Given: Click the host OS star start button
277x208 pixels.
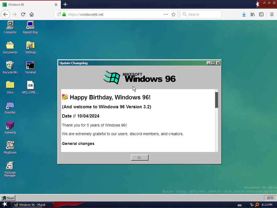Looking at the screenshot, I should [x=5, y=204].
